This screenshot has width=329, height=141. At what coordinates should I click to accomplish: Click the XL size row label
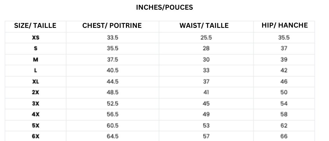click(x=36, y=82)
